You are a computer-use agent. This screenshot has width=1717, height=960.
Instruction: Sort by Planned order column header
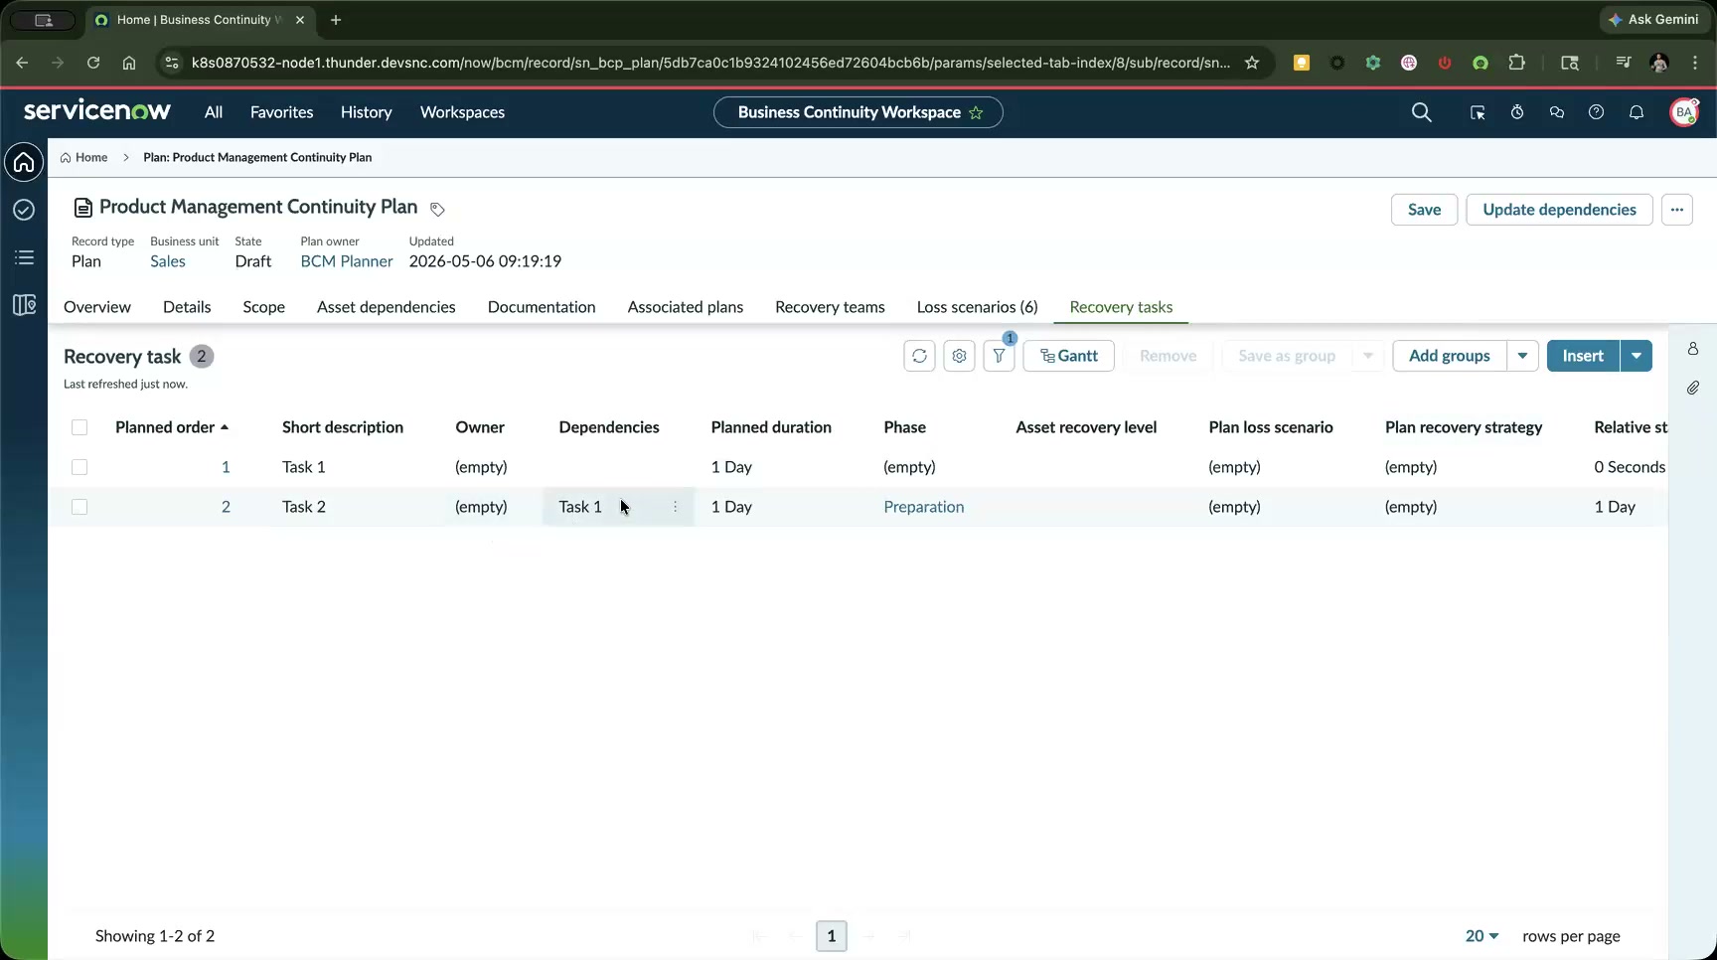coord(172,427)
